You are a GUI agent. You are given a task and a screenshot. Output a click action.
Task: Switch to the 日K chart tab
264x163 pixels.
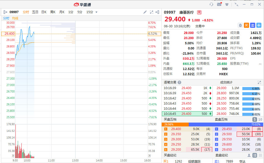pyautogui.click(x=44, y=12)
